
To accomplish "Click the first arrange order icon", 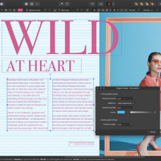I will (136, 4).
